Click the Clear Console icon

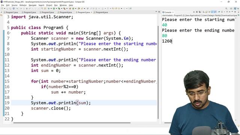[204, 12]
